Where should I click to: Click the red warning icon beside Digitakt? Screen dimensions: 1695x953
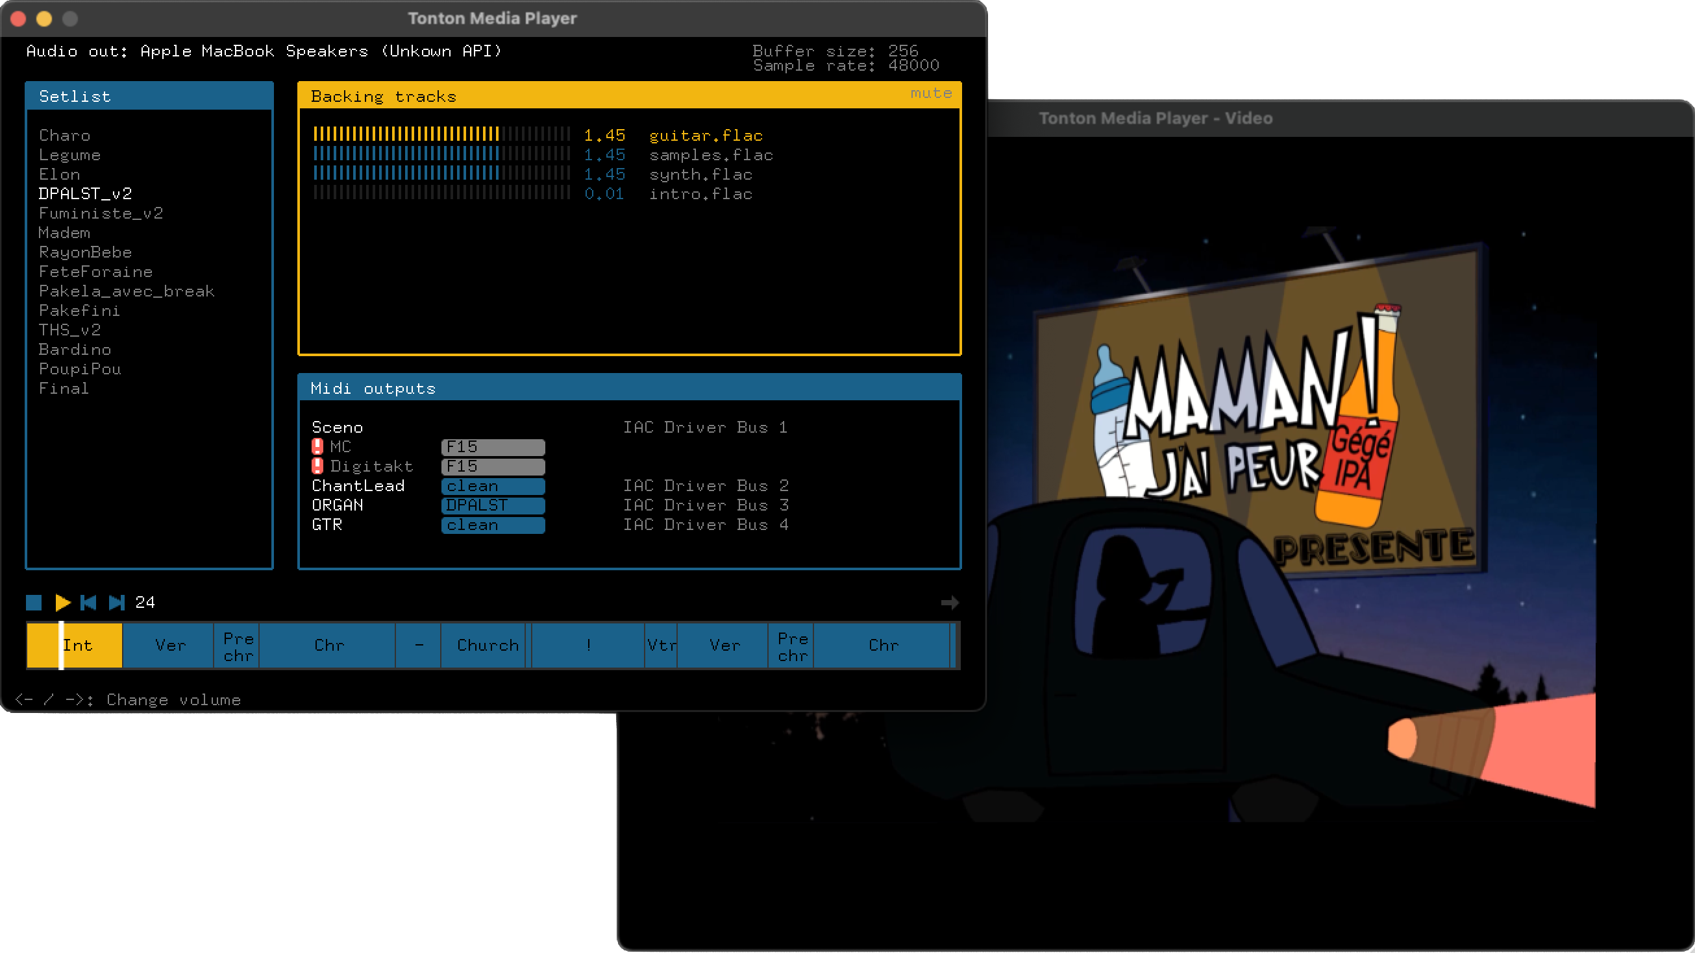(x=317, y=466)
